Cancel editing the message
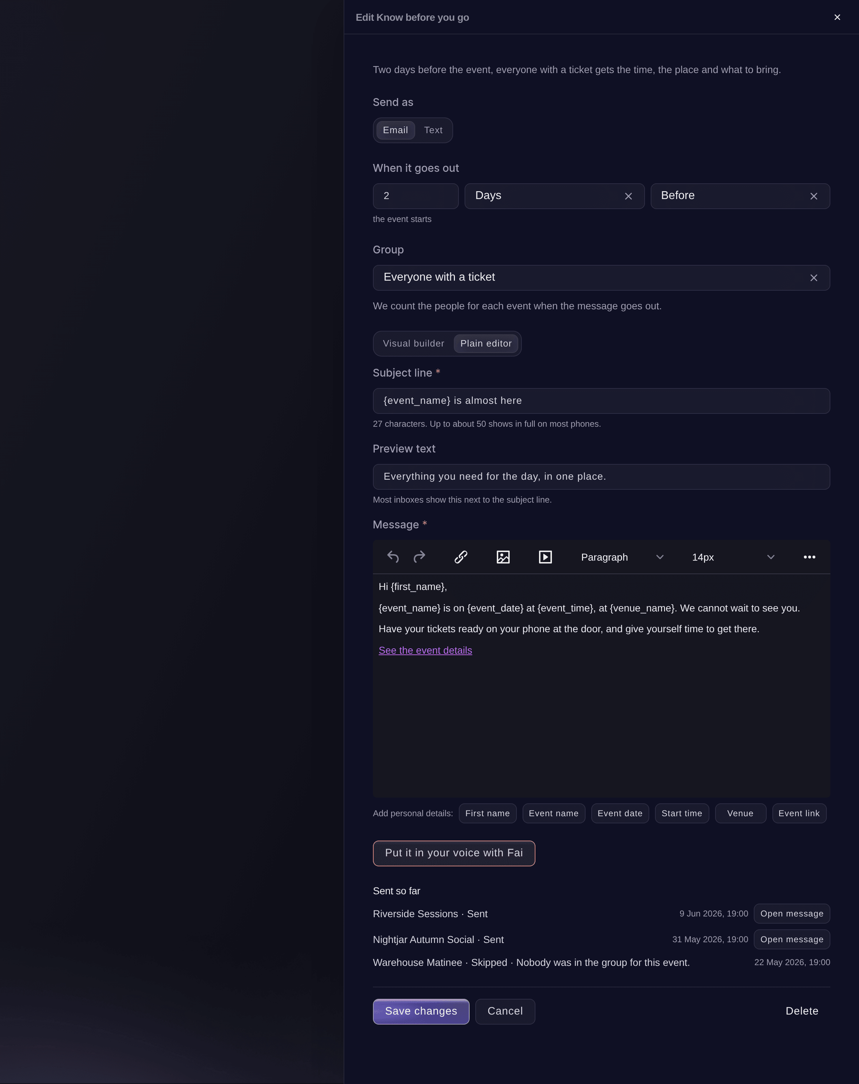 tap(505, 1011)
